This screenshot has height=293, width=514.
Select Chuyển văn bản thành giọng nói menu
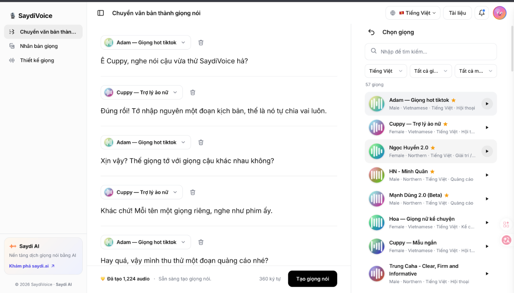point(43,32)
